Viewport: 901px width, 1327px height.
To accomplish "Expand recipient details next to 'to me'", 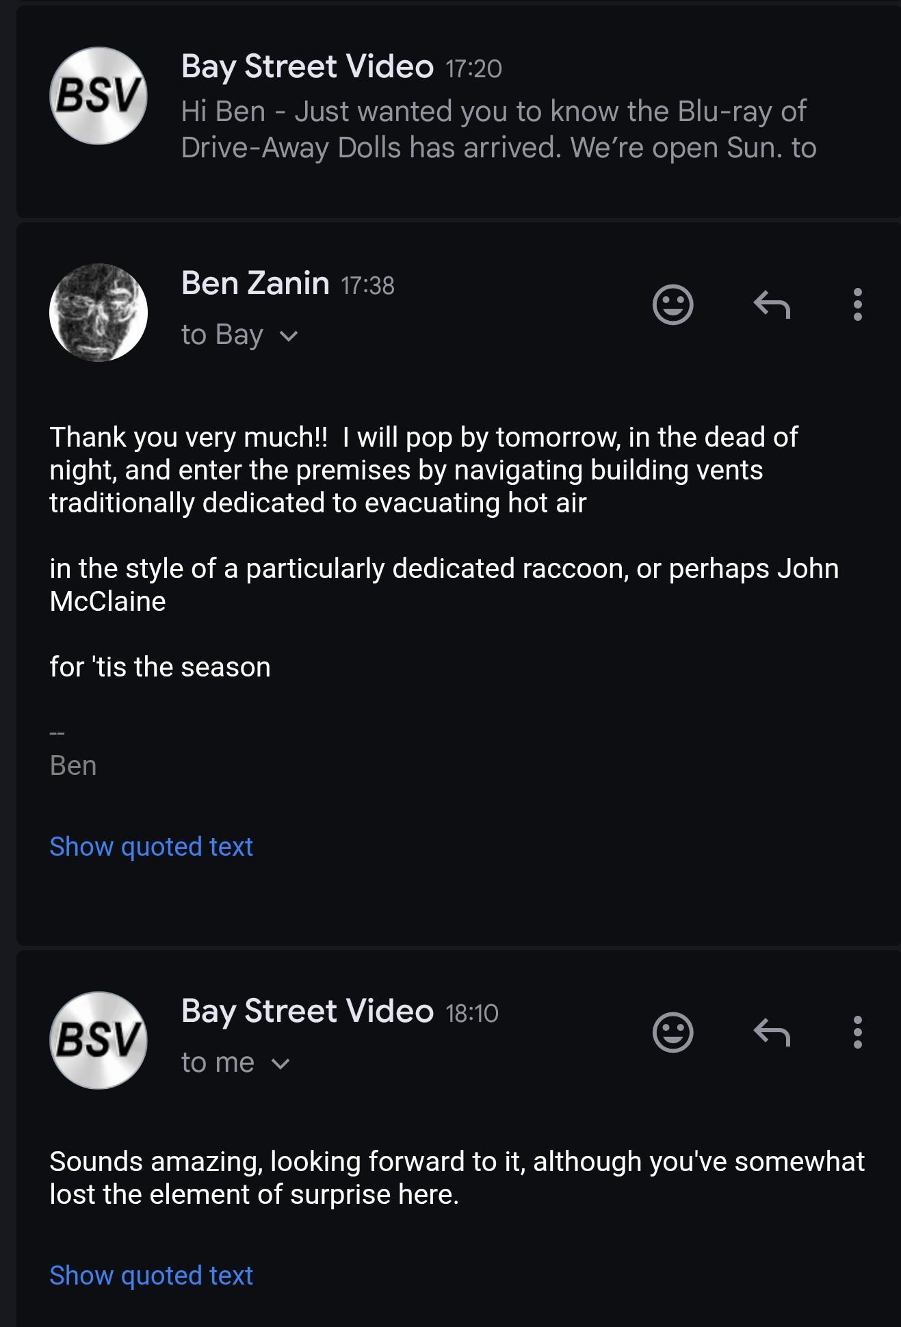I will pos(281,1064).
